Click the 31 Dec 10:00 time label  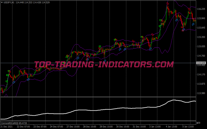click(x=139, y=127)
